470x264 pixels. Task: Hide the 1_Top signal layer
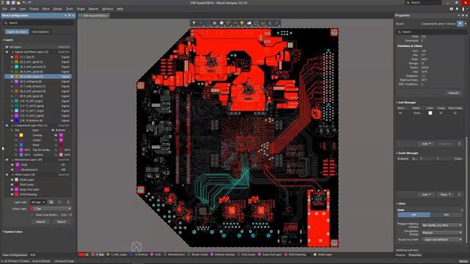[x=12, y=57]
